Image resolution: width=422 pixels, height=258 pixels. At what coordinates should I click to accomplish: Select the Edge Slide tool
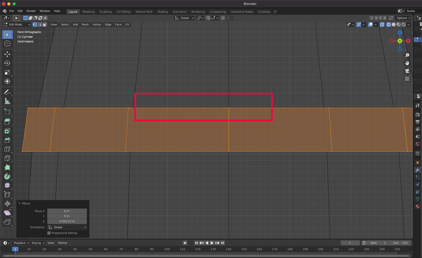(x=7, y=194)
